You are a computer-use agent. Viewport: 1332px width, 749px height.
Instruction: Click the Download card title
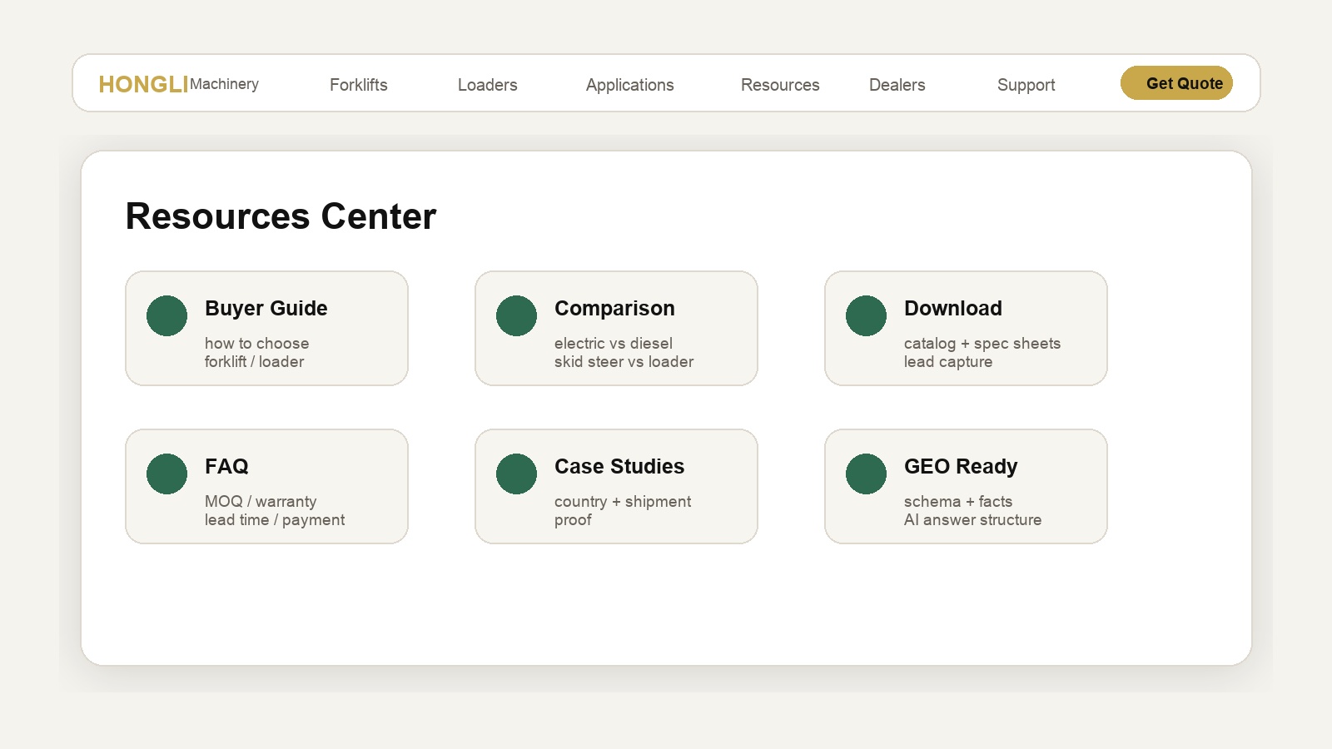(x=953, y=309)
